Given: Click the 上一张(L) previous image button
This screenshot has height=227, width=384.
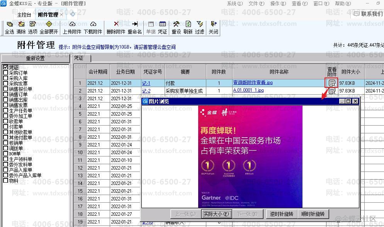Looking at the screenshot, I should [186, 214].
